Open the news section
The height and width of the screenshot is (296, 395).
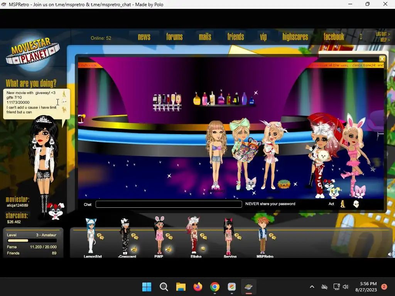[x=144, y=37]
